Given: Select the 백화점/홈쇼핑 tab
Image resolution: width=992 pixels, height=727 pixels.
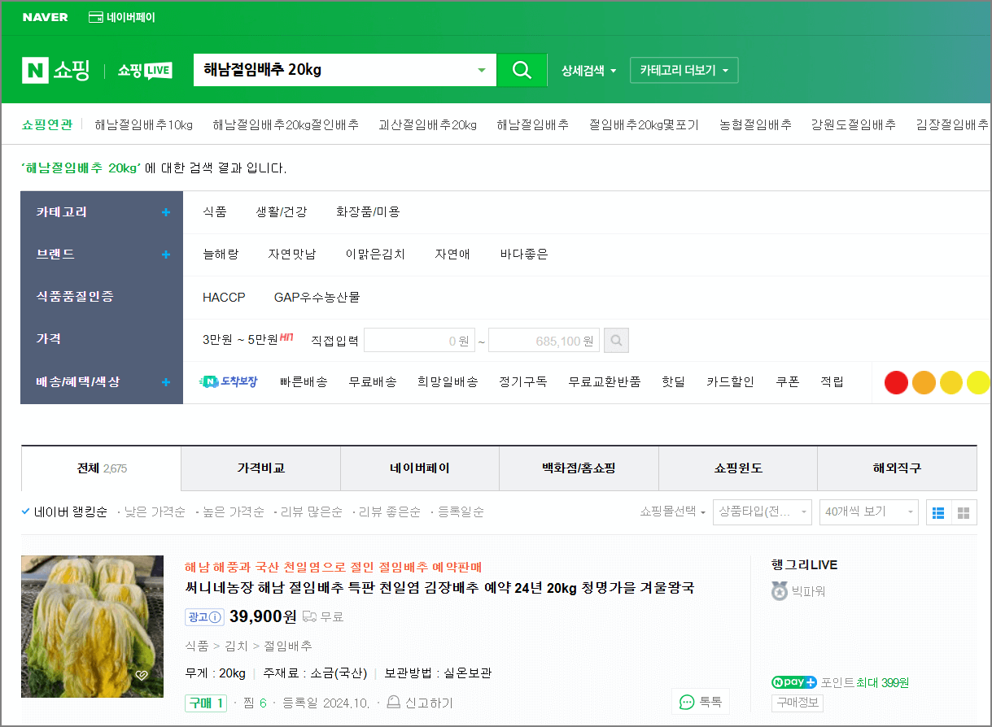Looking at the screenshot, I should 579,468.
